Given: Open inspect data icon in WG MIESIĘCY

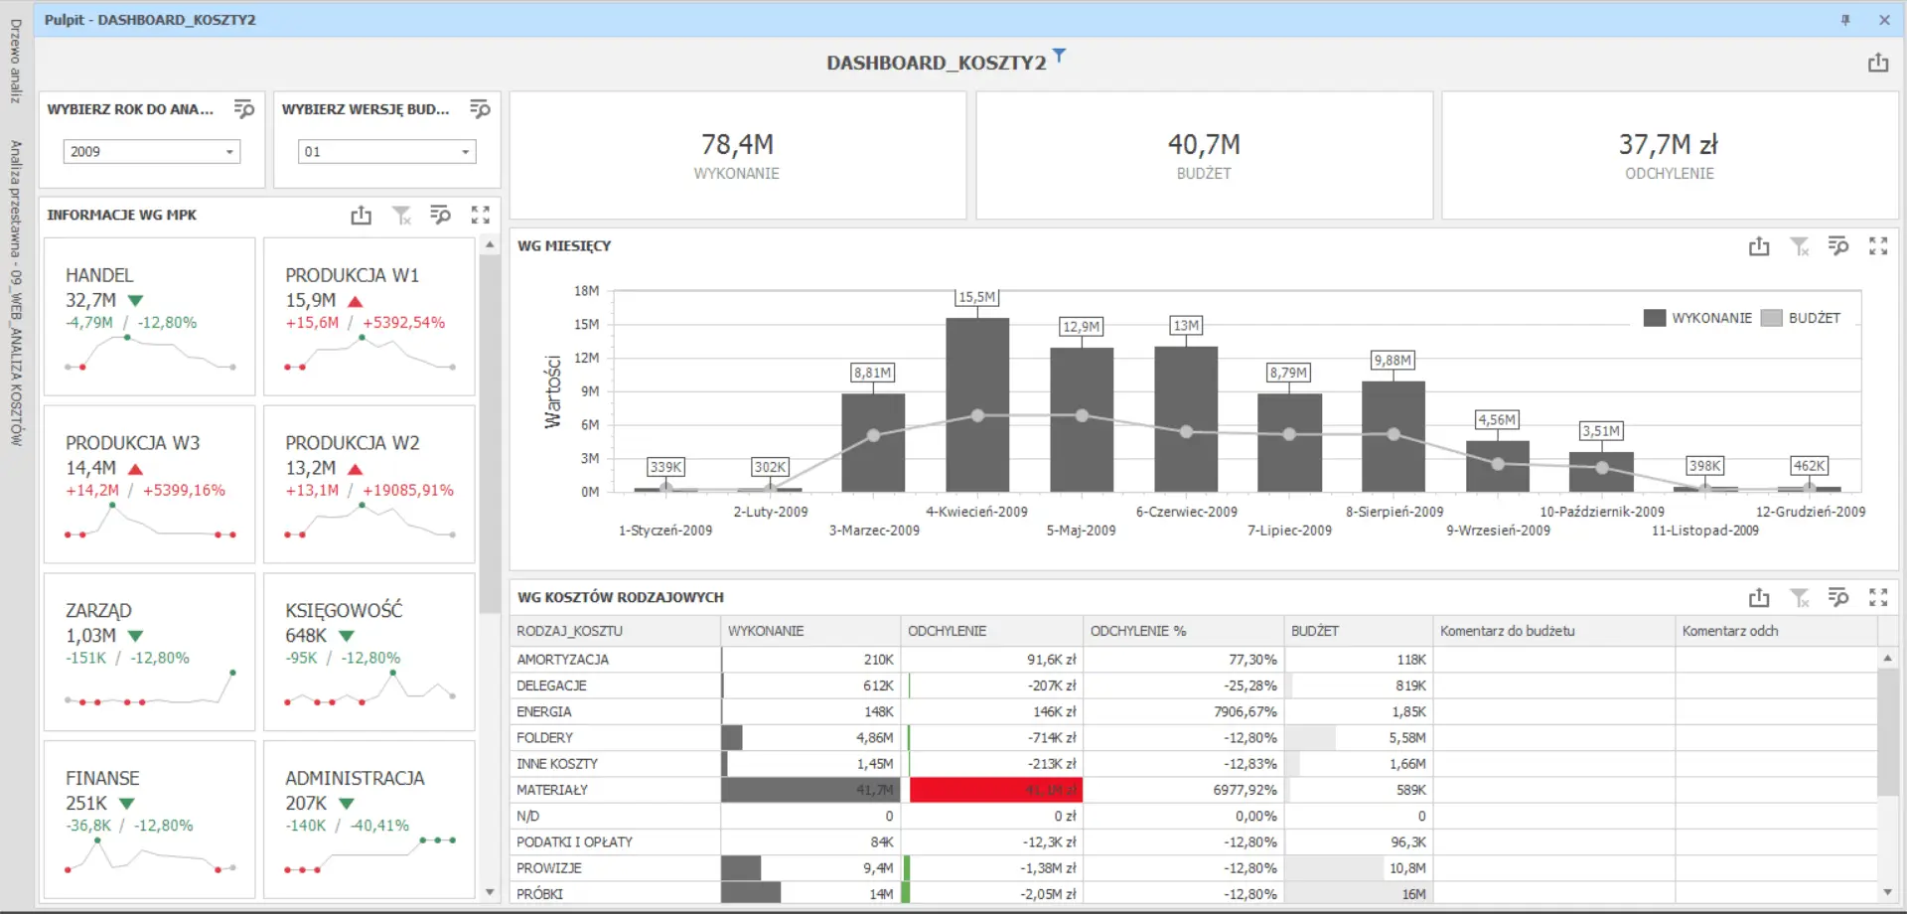Looking at the screenshot, I should 1838,245.
